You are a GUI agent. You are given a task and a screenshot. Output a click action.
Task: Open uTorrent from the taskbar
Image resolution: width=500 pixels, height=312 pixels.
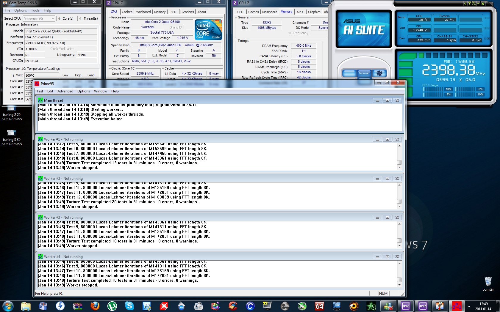pos(112,306)
